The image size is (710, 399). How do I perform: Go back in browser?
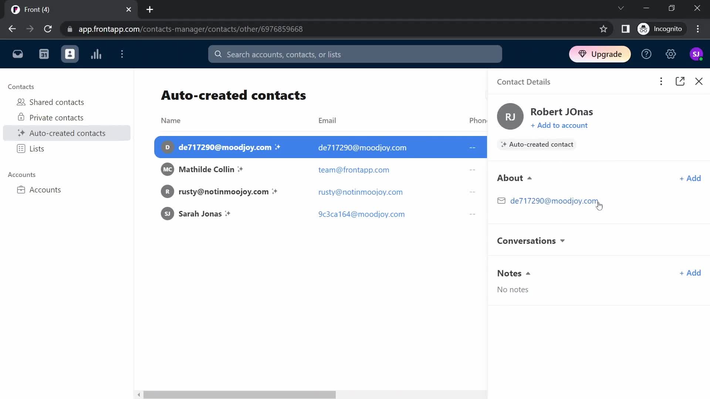(12, 29)
